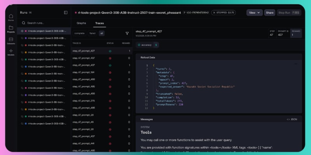The height and width of the screenshot is (155, 311).
Task: Switch to the Traces tab
Action: pyautogui.click(x=100, y=23)
